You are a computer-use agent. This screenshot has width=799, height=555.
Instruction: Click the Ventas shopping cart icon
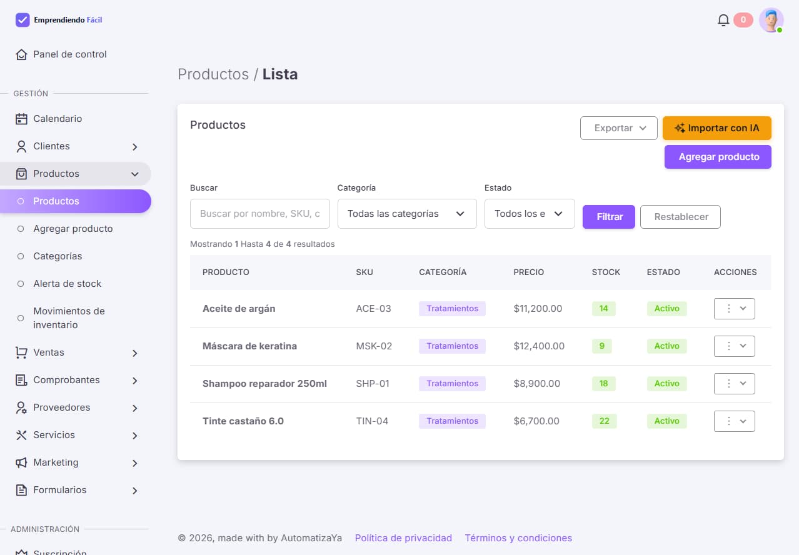[x=21, y=352]
